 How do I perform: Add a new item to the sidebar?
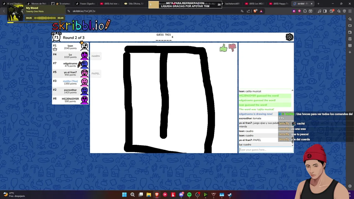[x=350, y=52]
